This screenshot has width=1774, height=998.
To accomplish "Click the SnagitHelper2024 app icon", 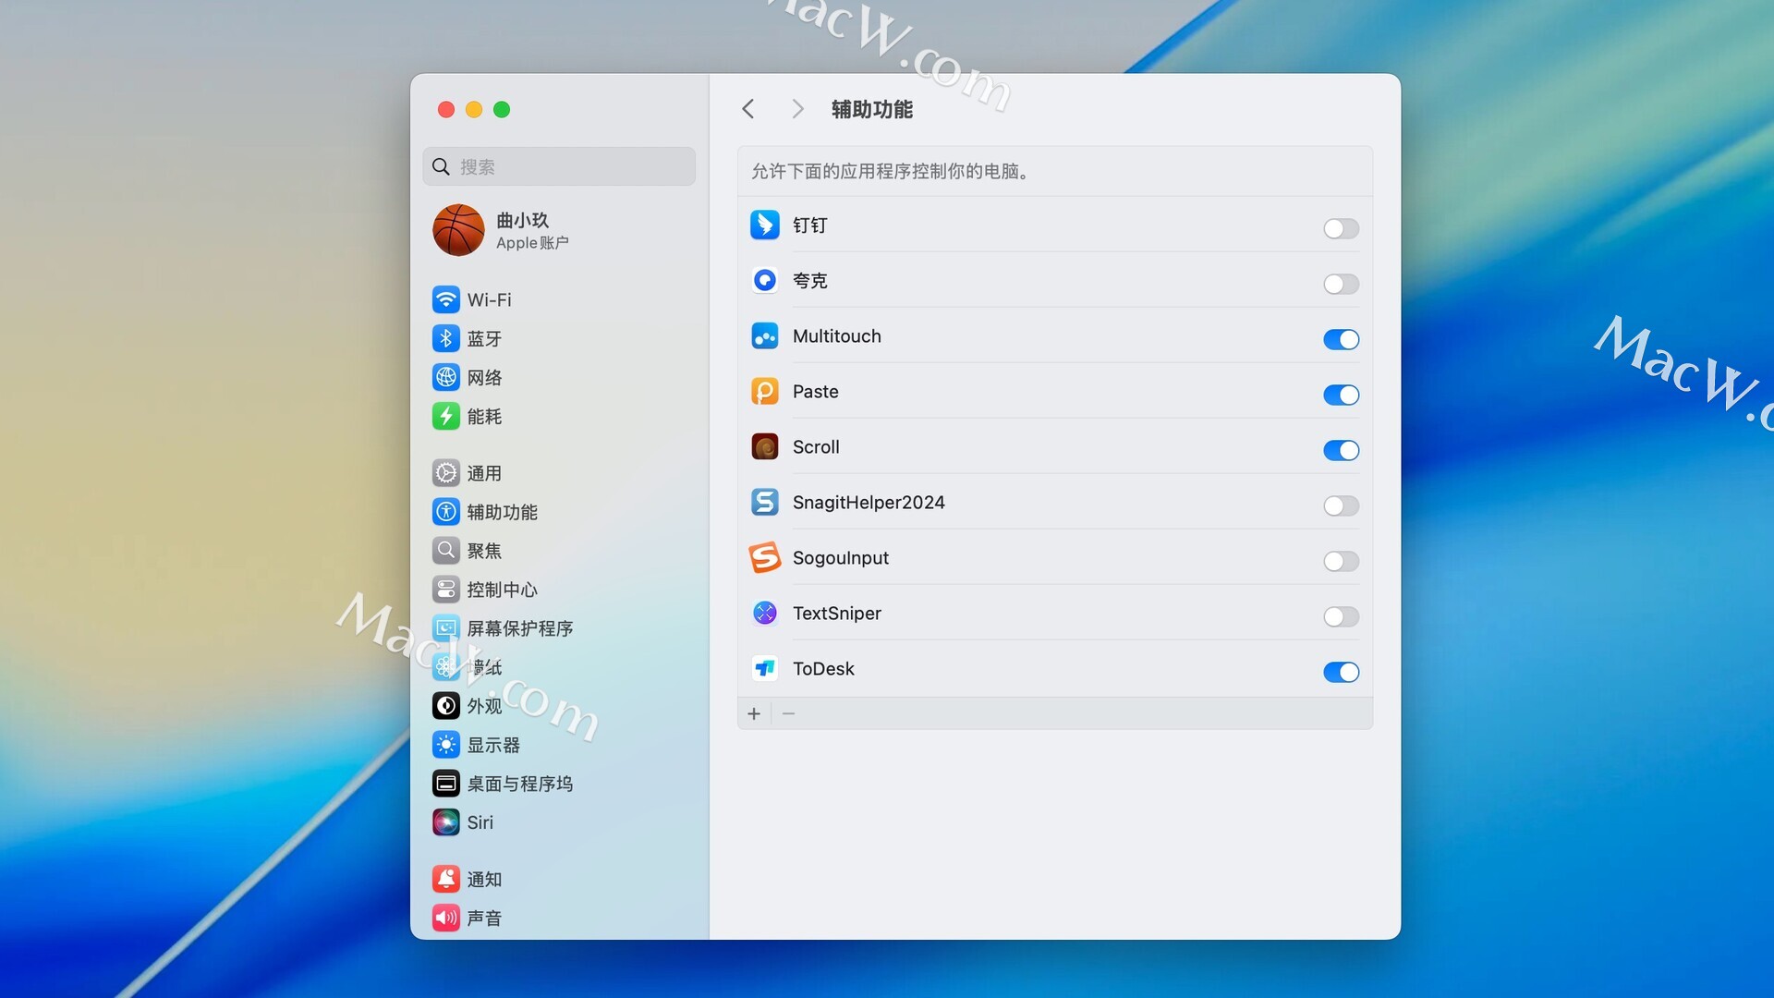I will (x=764, y=503).
